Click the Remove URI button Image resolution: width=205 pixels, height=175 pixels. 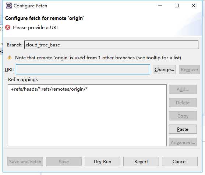pos(189,70)
